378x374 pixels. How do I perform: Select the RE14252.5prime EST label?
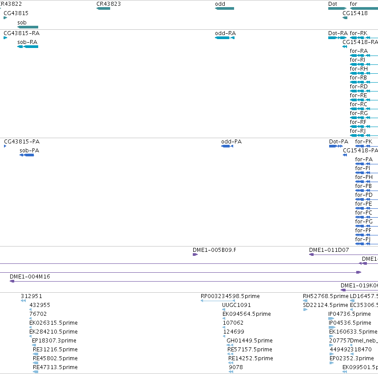251,358
